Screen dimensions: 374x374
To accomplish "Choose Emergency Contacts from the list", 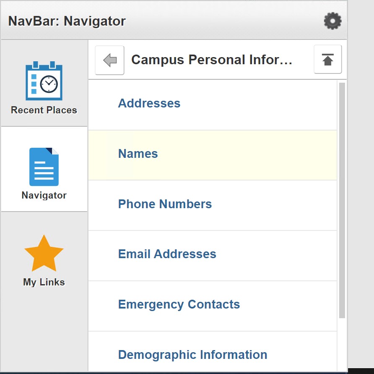I will (179, 304).
